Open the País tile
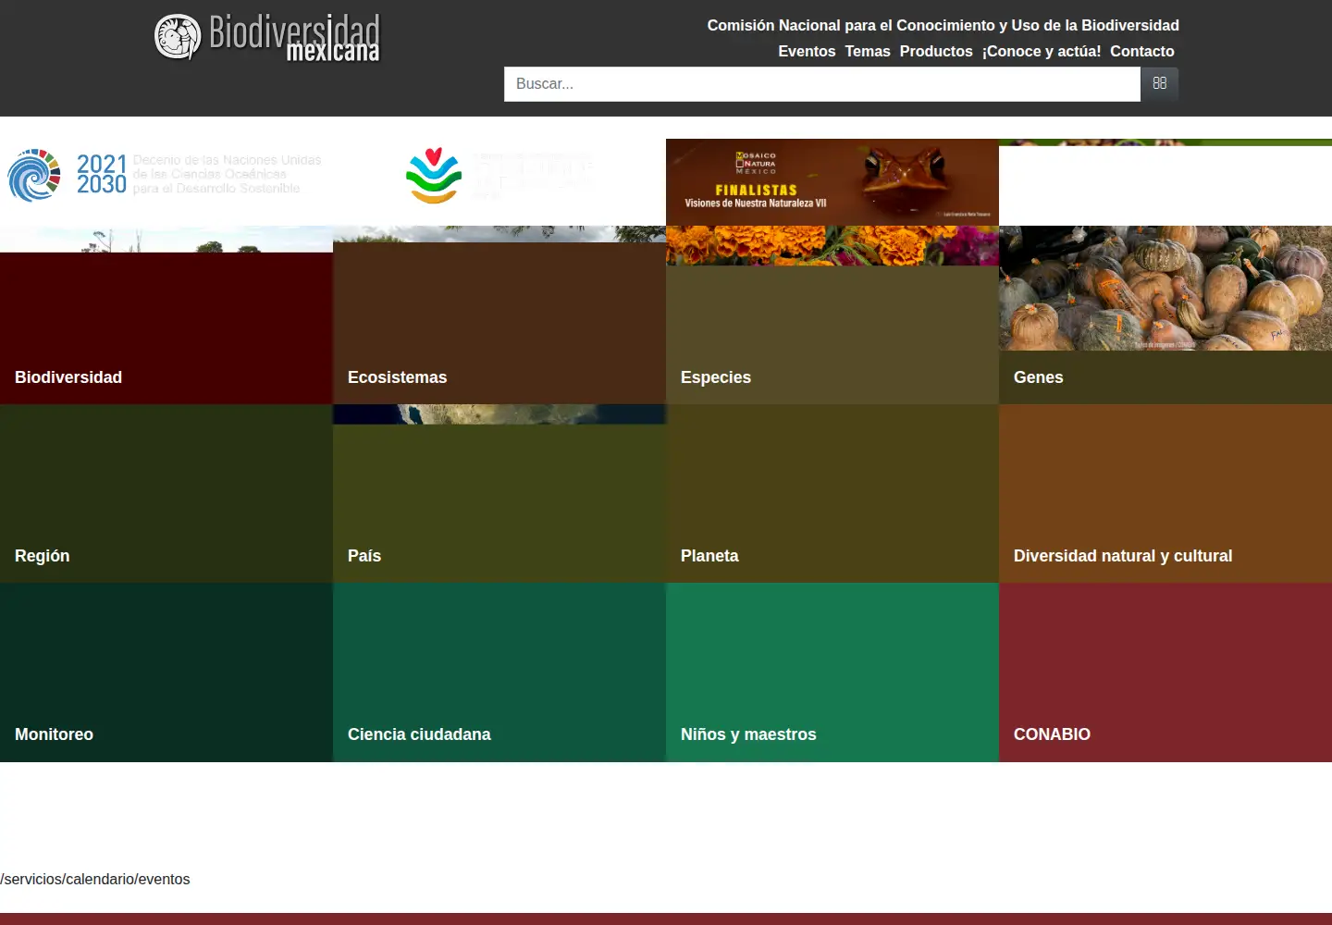Screen dimensions: 1332x925 click(x=499, y=493)
